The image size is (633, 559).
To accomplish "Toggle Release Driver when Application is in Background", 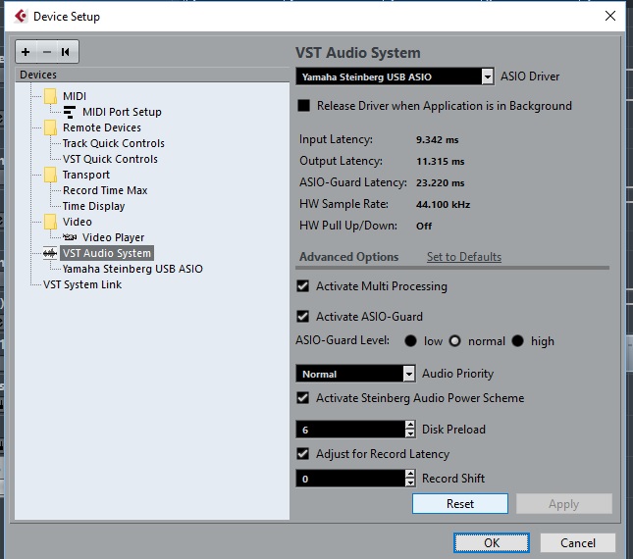I will (x=303, y=106).
